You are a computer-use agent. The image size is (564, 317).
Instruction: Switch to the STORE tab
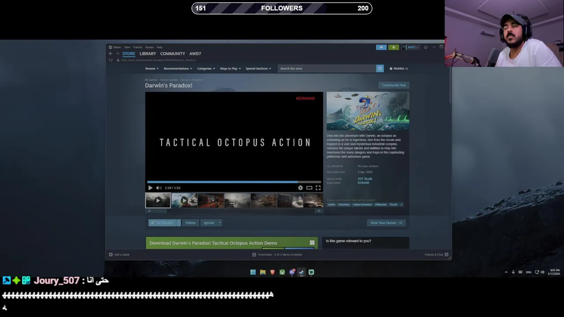click(x=129, y=54)
